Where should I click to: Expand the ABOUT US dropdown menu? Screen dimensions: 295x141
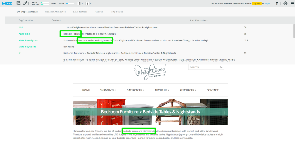pyautogui.click(x=162, y=90)
